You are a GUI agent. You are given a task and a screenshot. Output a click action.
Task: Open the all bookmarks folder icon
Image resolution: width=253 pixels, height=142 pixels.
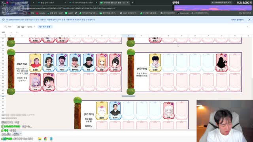click(x=240, y=13)
